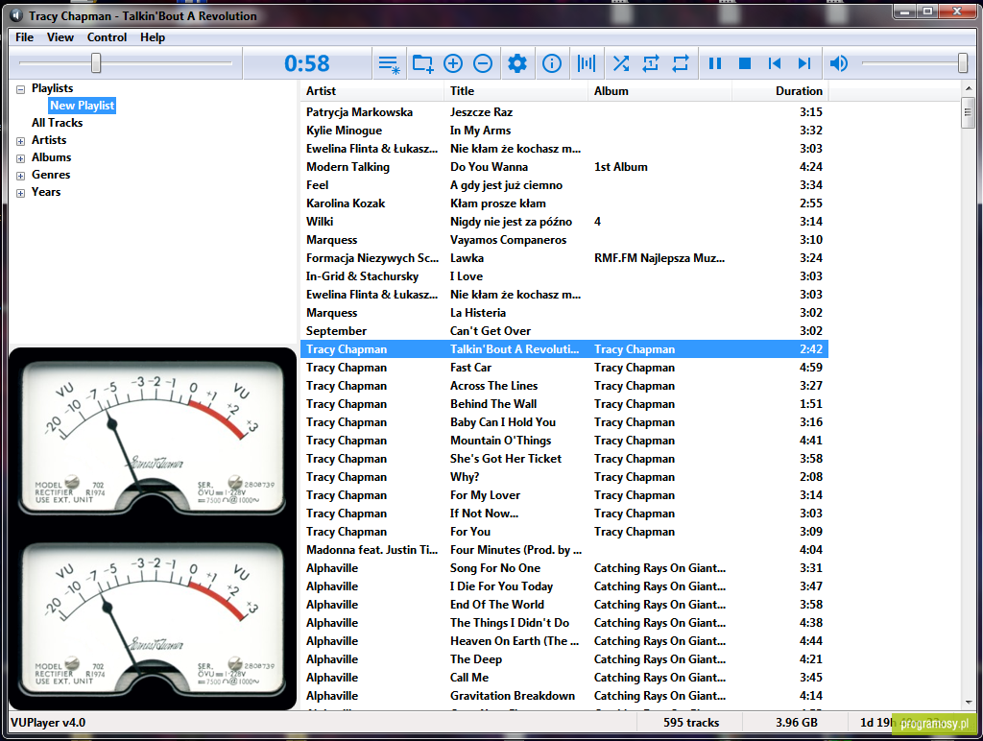The image size is (983, 741).
Task: Skip to the next track
Action: (804, 63)
